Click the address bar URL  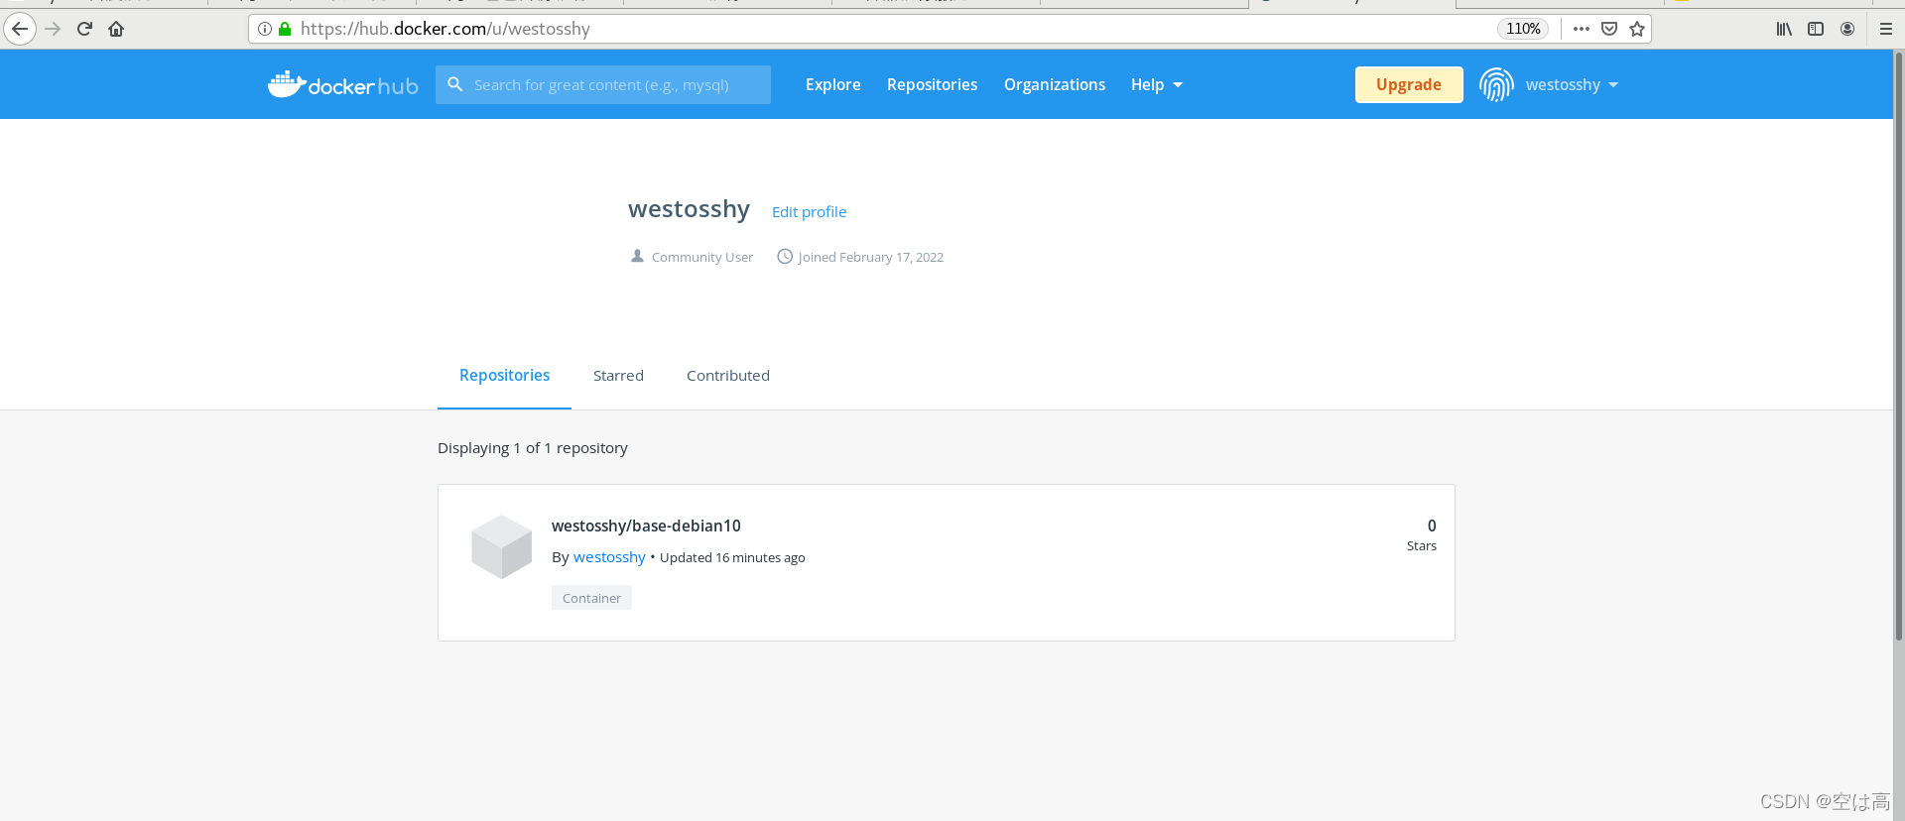445,29
